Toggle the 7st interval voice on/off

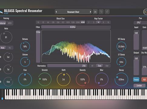[1, 69]
